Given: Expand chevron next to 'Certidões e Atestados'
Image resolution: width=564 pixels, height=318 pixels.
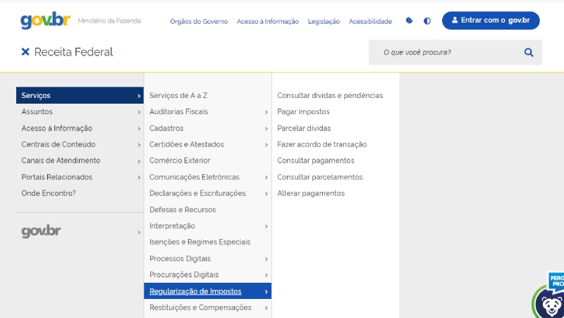Looking at the screenshot, I should pos(266,145).
